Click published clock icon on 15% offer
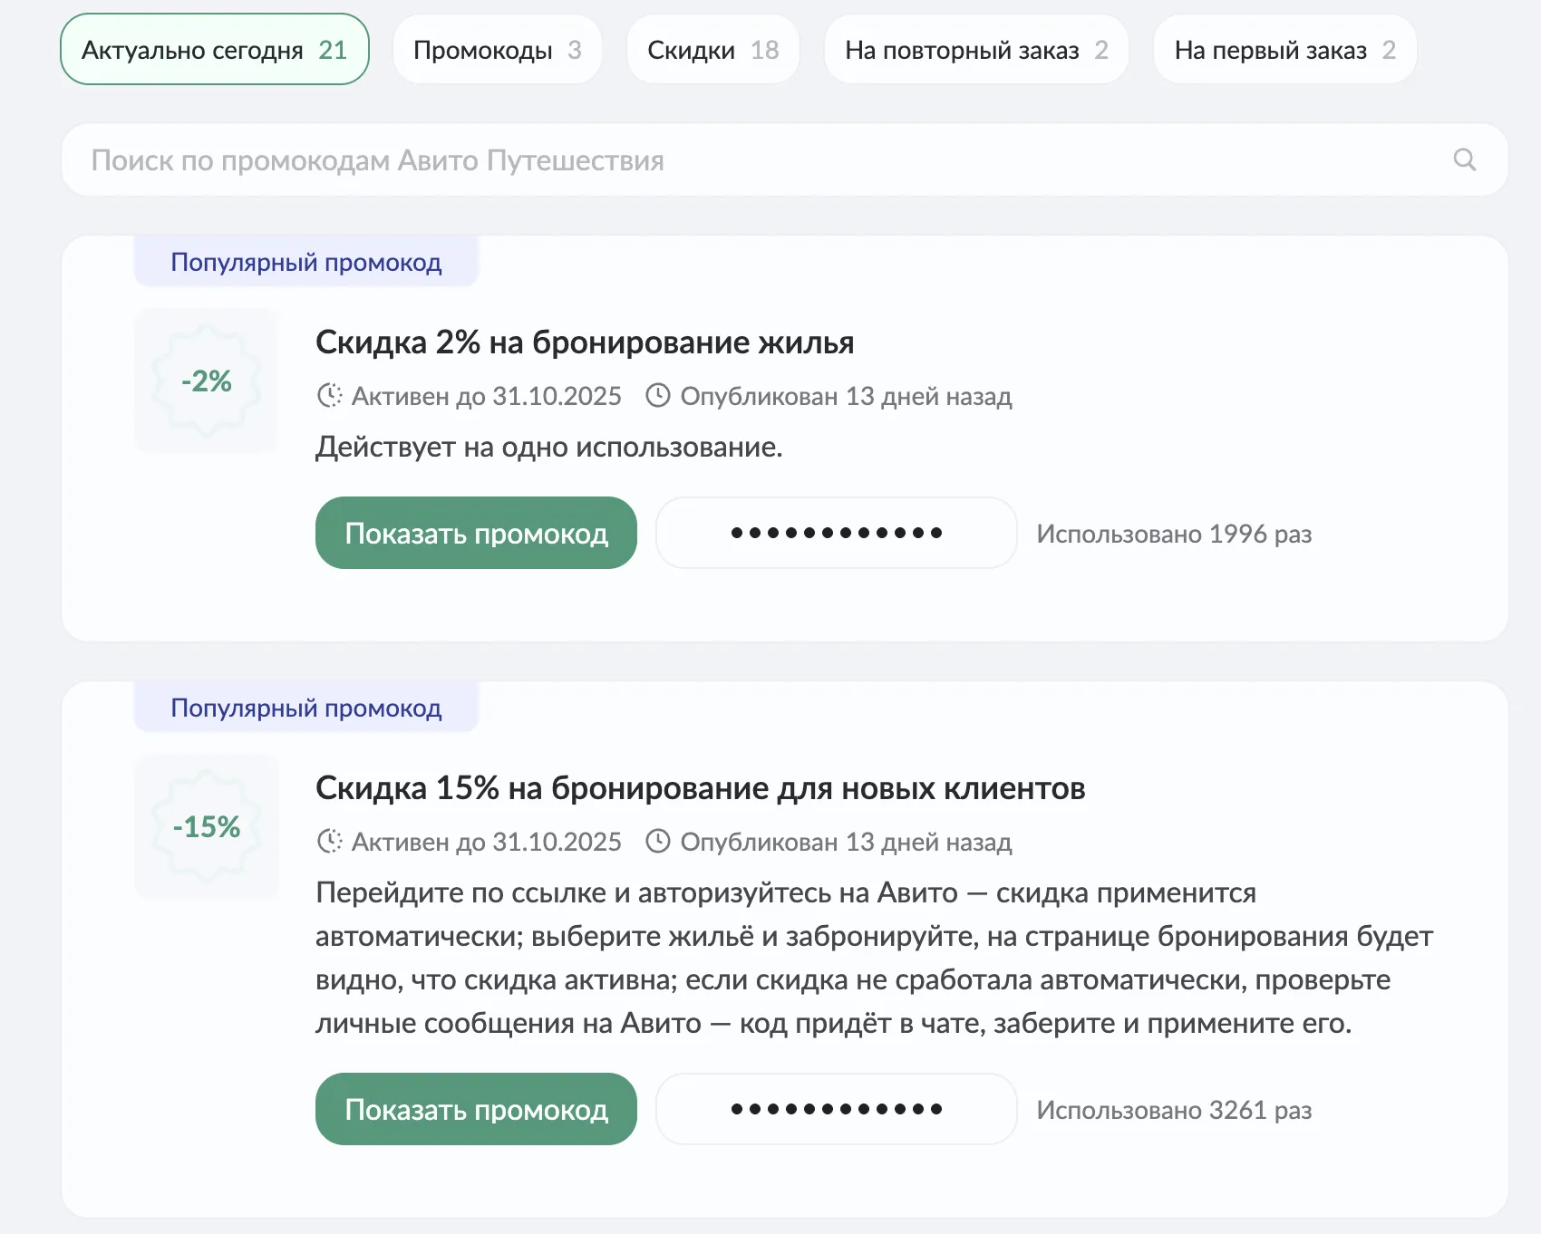The image size is (1541, 1234). 658,842
